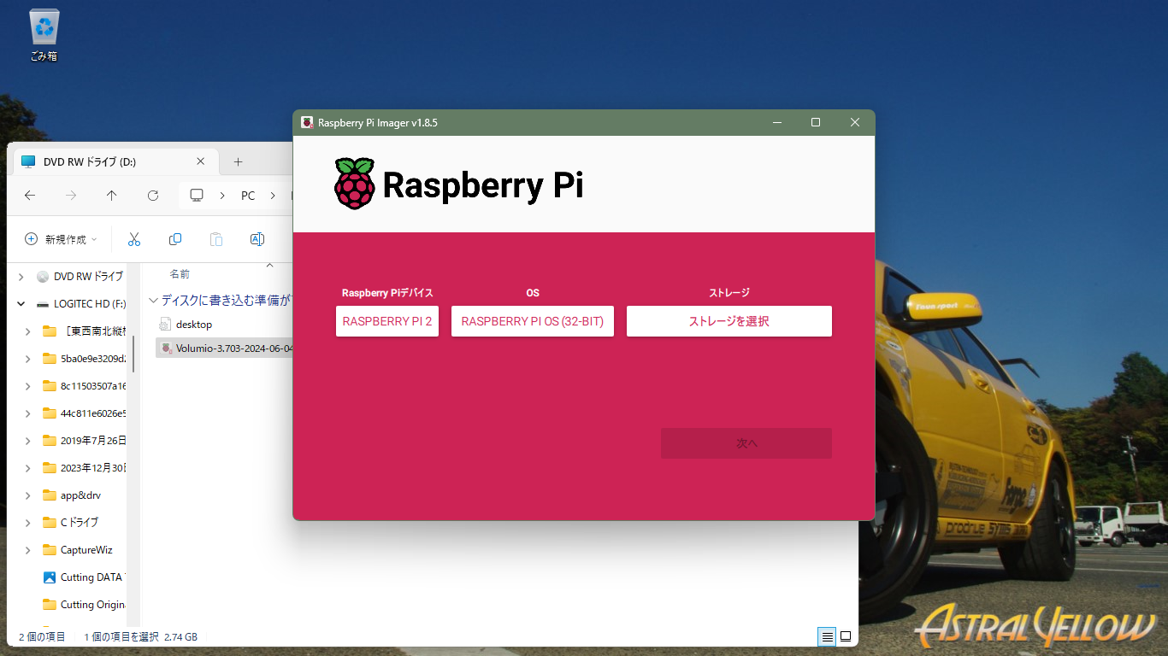Open the 新規作成 dropdown menu

coord(61,239)
